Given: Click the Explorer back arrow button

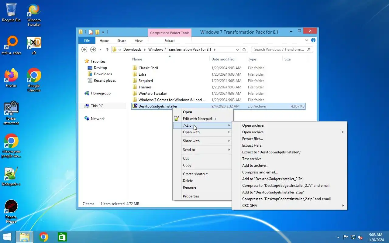Looking at the screenshot, I should point(84,50).
